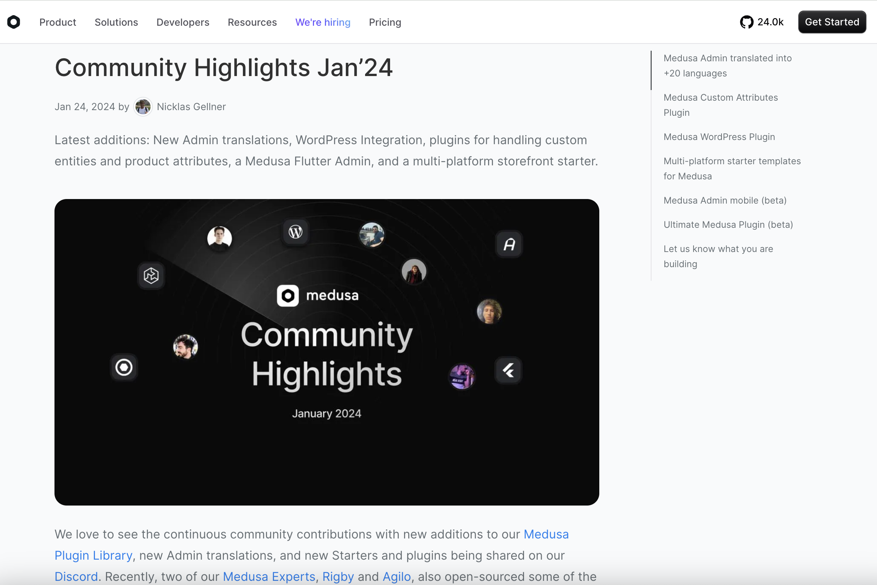Click the Community Highlights Jan'24 heading
The width and height of the screenshot is (877, 585).
coord(224,68)
